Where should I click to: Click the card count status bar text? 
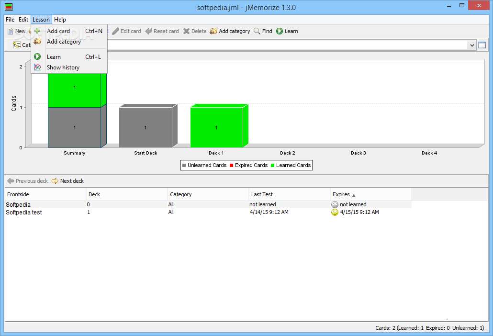point(429,328)
